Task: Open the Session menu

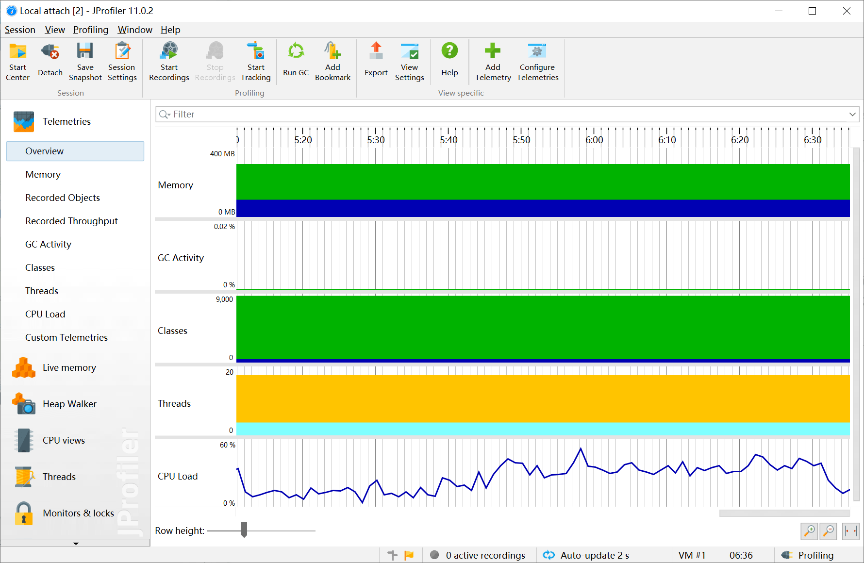Action: [x=20, y=30]
